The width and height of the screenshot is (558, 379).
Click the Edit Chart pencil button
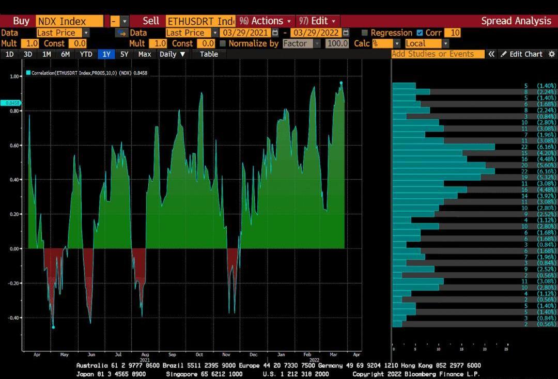(521, 54)
